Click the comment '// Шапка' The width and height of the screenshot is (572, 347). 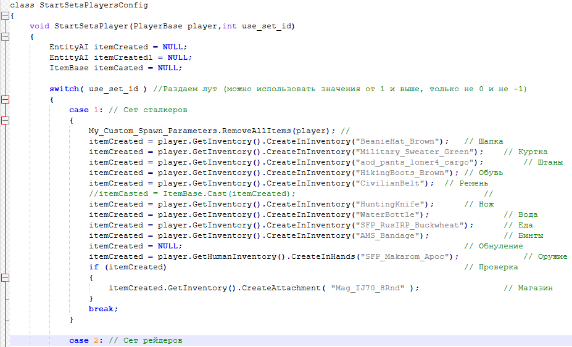coord(483,141)
